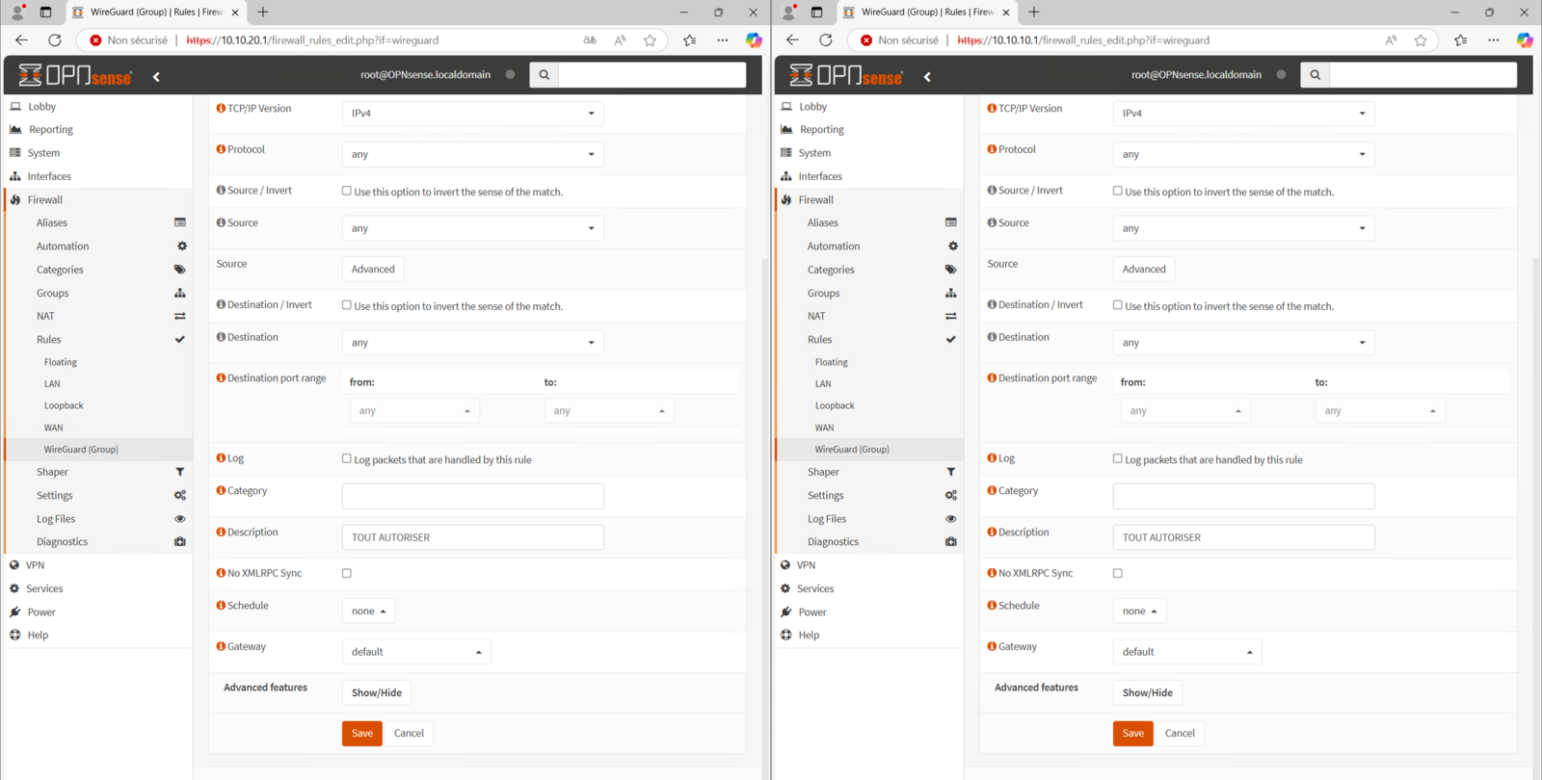Check No XMLRPC Sync in the left window
The height and width of the screenshot is (780, 1542).
(x=347, y=573)
